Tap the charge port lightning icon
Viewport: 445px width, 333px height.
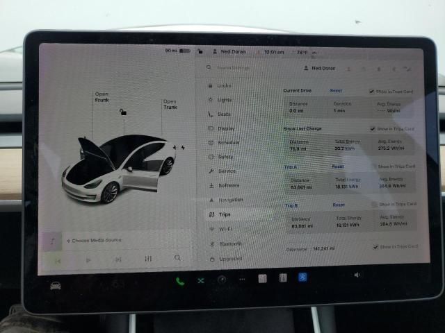click(183, 147)
